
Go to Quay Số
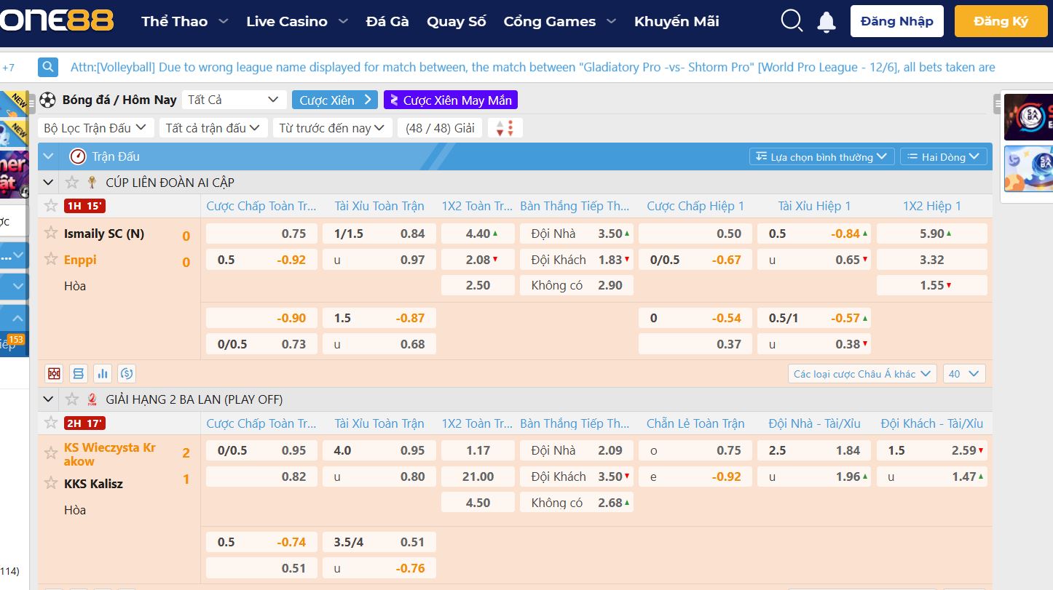click(x=457, y=22)
